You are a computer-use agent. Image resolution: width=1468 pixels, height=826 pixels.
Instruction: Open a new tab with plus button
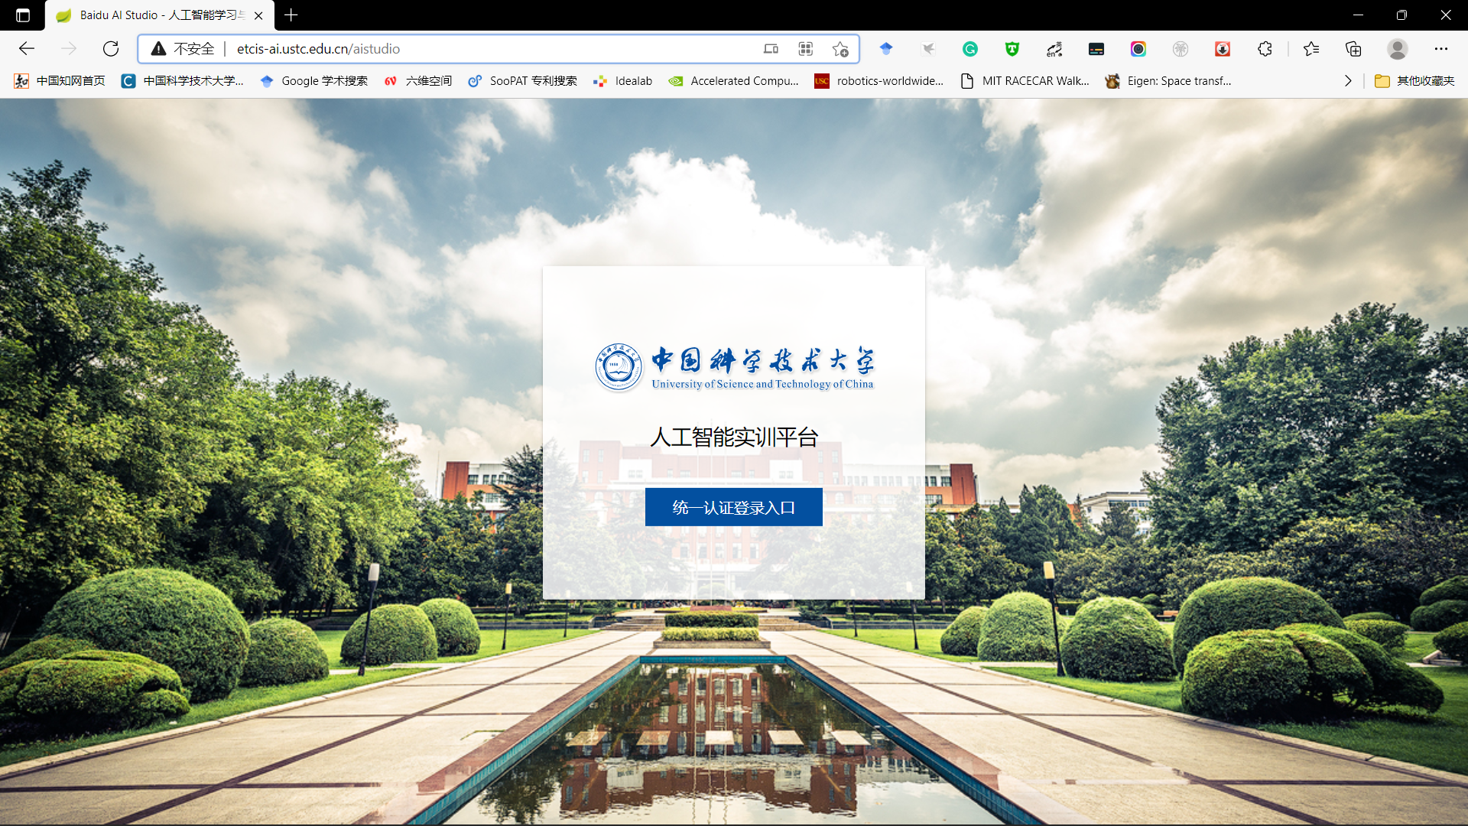pyautogui.click(x=291, y=15)
